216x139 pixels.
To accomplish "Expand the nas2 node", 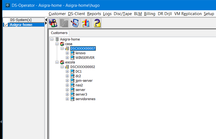I will tap(67, 85).
